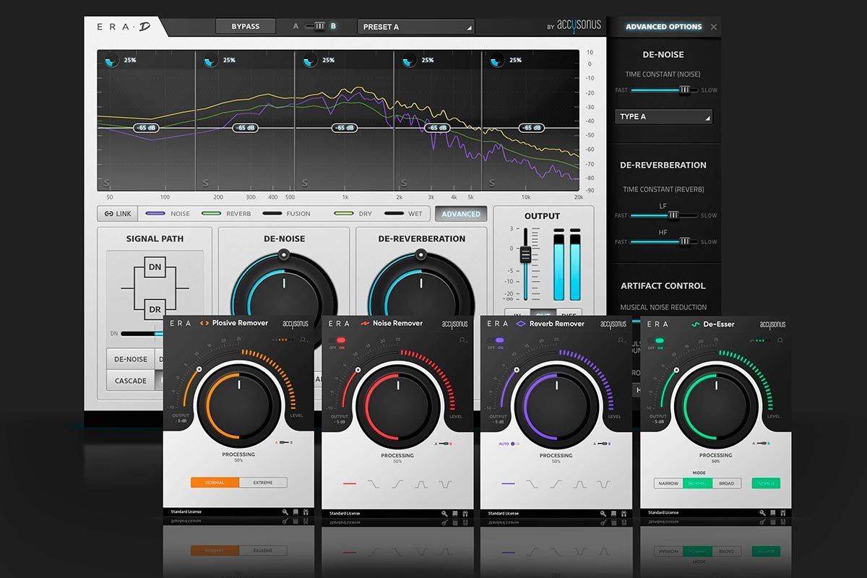
Task: Select the fourth filter shape in Noise Remover
Action: [421, 483]
